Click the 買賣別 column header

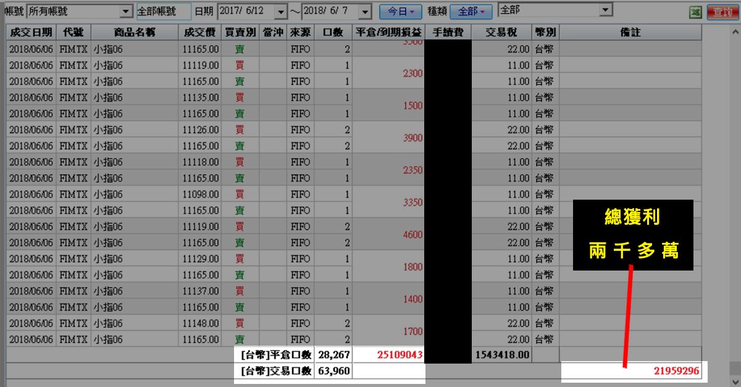[x=240, y=33]
